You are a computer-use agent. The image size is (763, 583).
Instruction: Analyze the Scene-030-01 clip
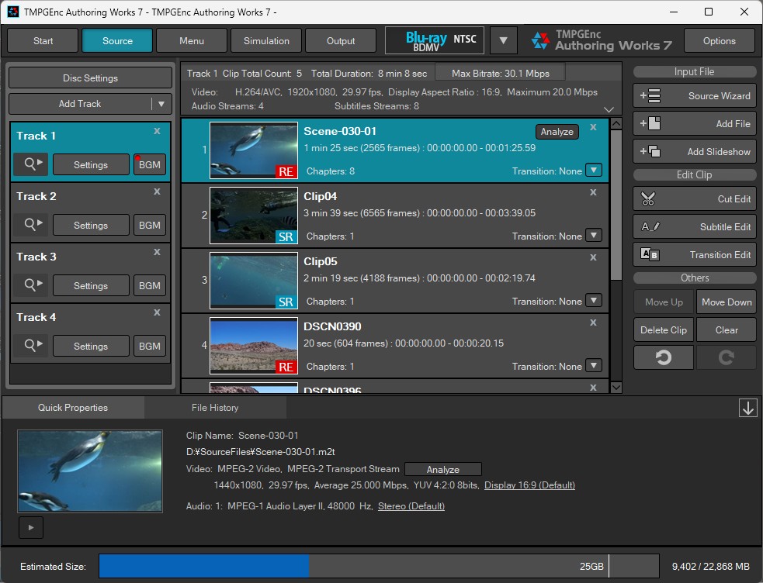(x=557, y=132)
